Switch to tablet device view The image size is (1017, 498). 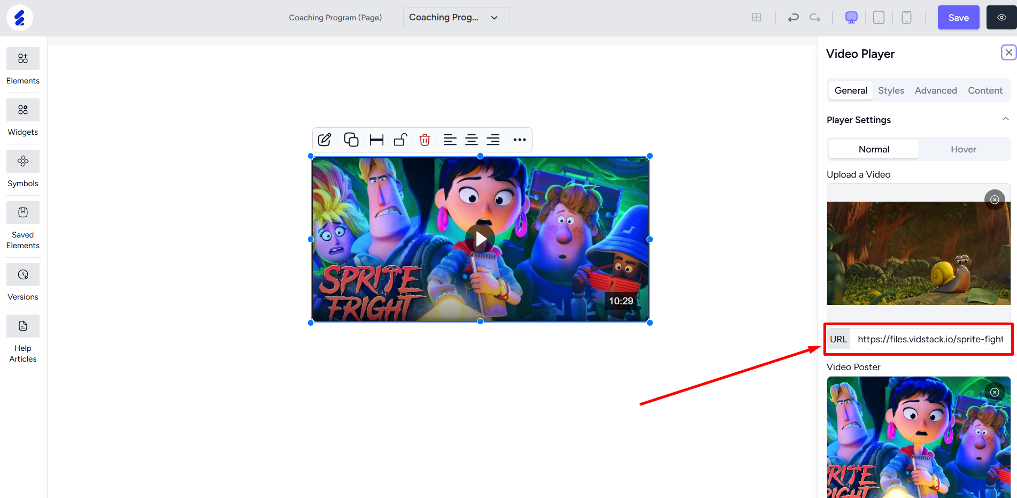(879, 18)
